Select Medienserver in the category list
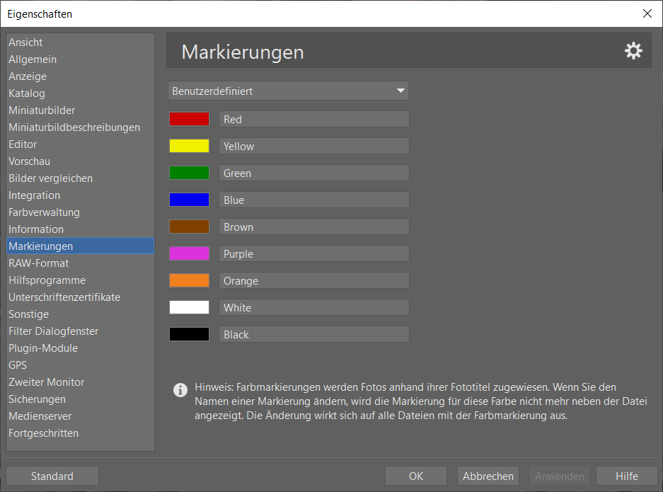Image resolution: width=663 pixels, height=492 pixels. (81, 416)
